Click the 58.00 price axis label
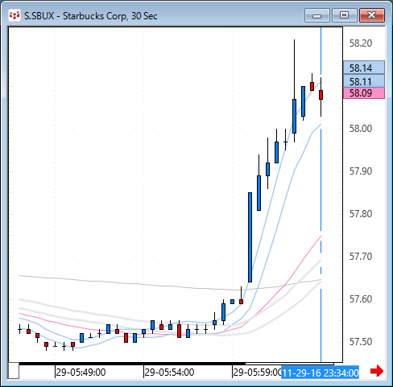This screenshot has width=393, height=387. [361, 129]
